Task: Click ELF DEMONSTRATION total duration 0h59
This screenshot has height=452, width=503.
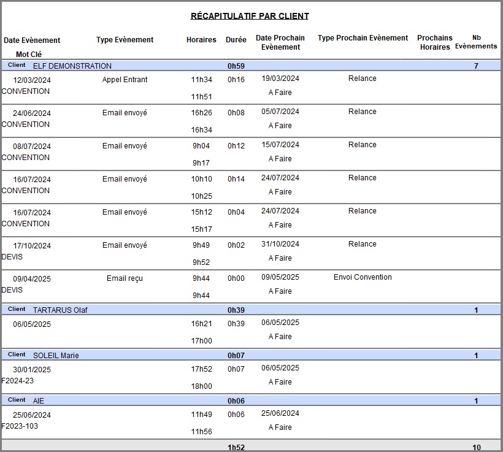Action: click(x=236, y=66)
